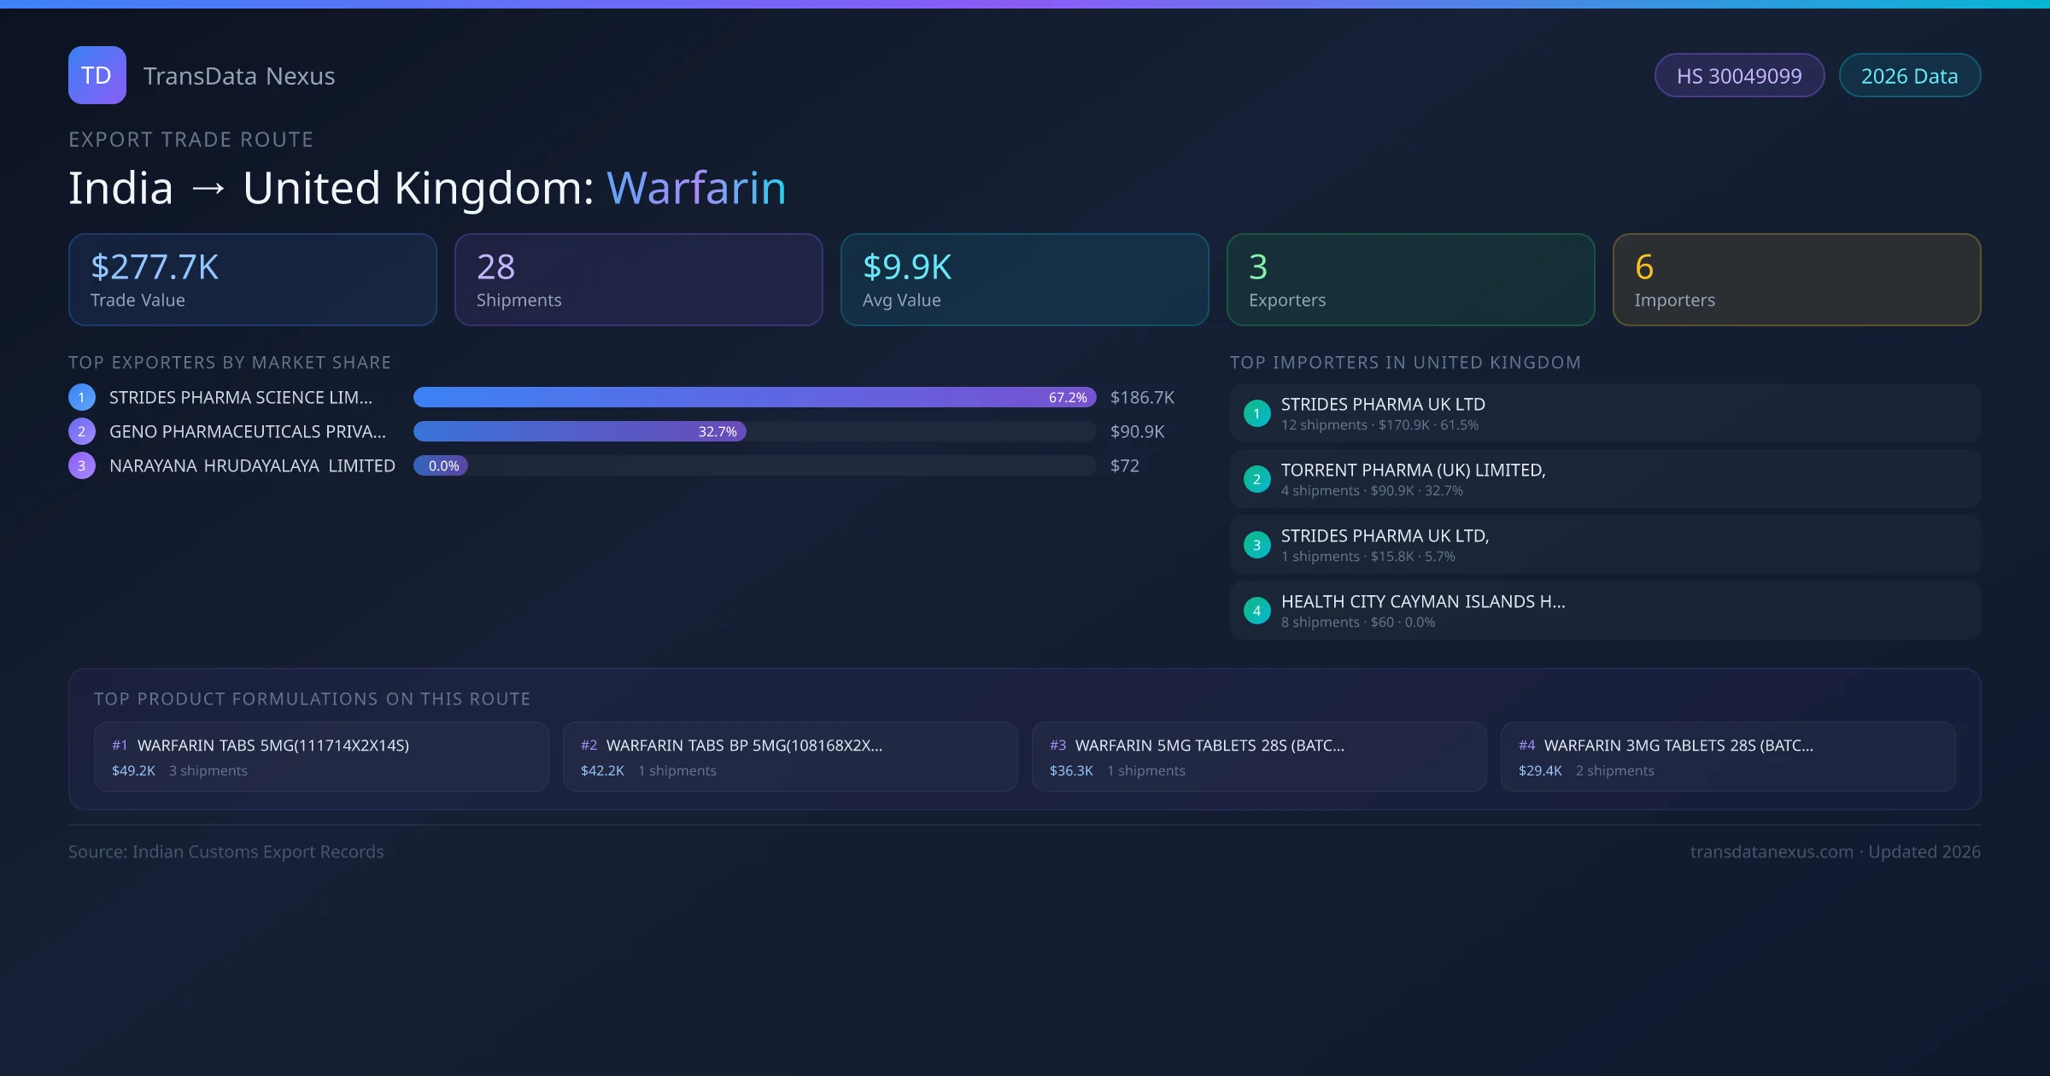Select #1 Warfarin Tabs 5MG formulation card
Image resolution: width=2050 pixels, height=1076 pixels.
point(321,757)
